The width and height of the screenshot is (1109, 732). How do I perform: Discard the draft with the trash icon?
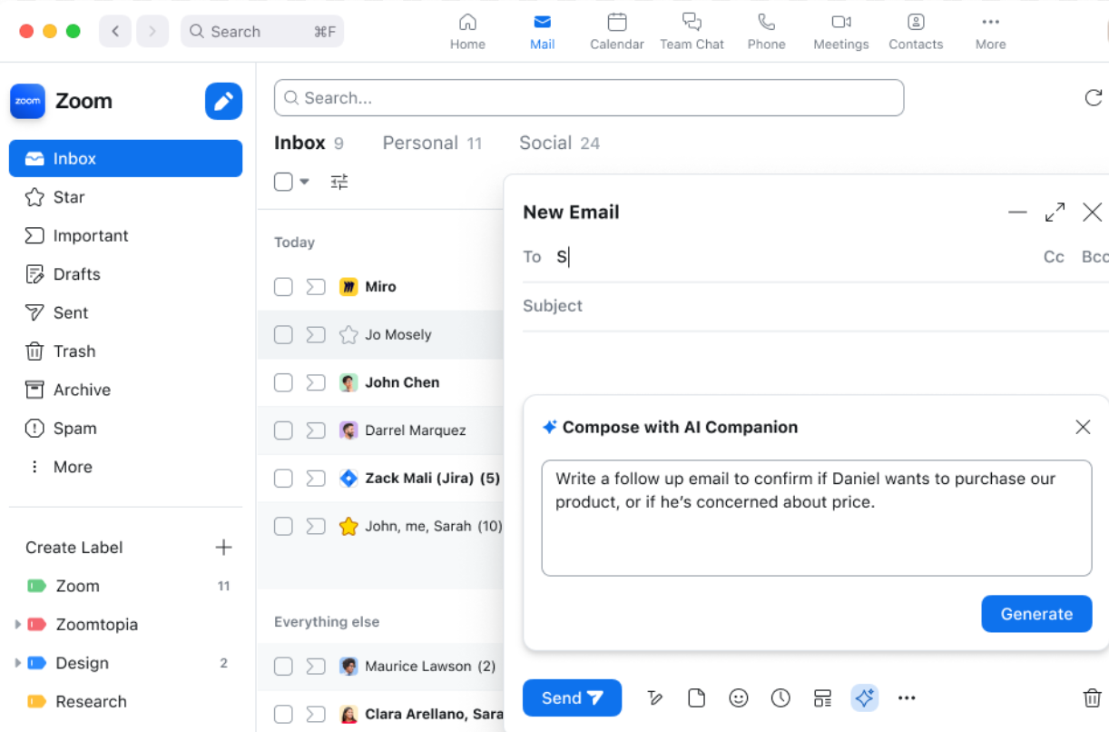[x=1092, y=697]
